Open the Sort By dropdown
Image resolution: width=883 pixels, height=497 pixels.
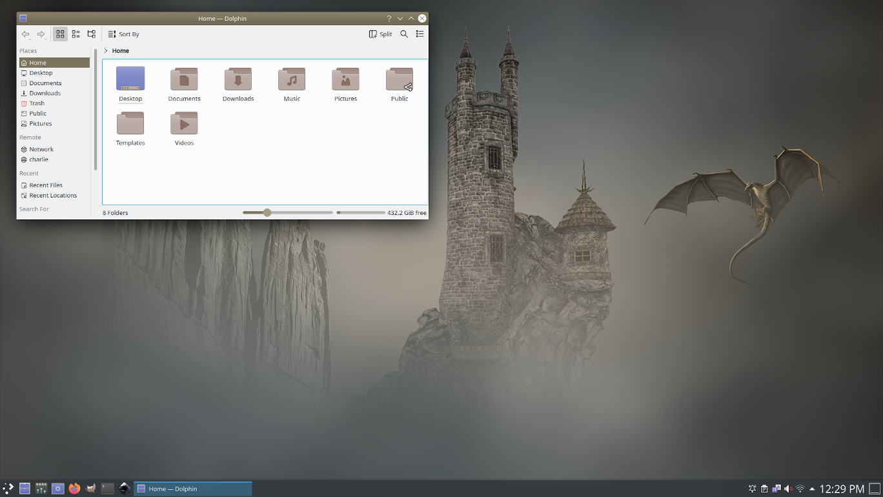pyautogui.click(x=123, y=34)
